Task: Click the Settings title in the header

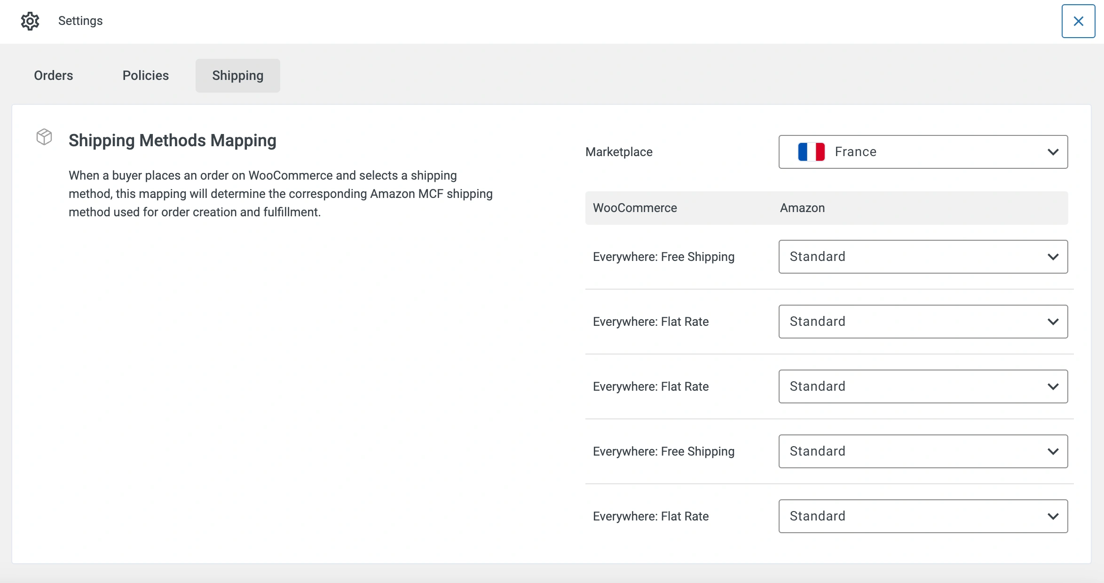Action: pyautogui.click(x=79, y=20)
